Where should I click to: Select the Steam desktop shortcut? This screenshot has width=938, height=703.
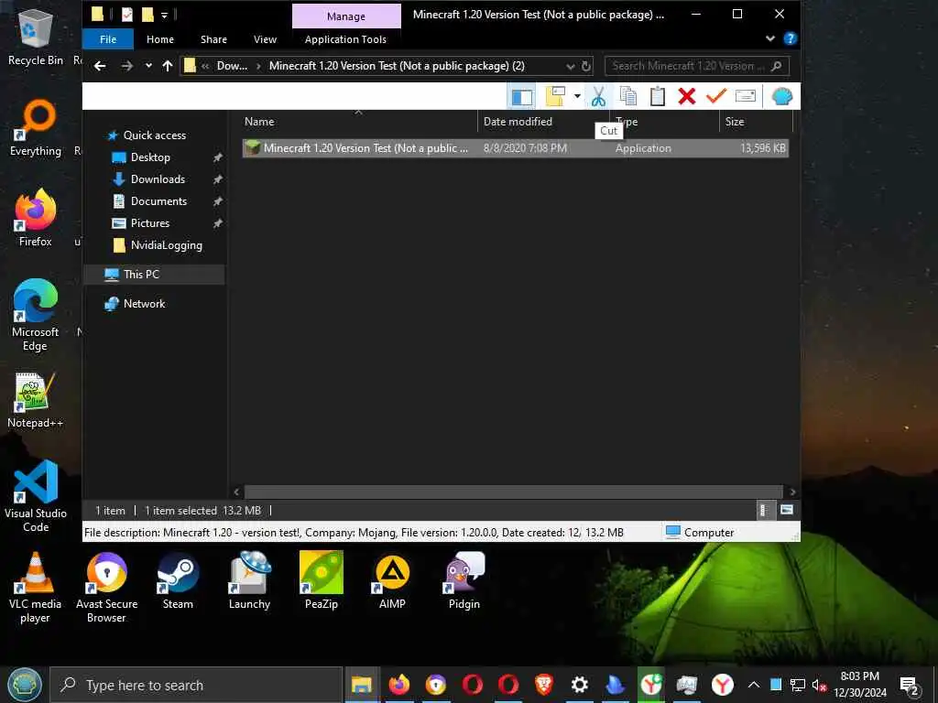coord(178,579)
